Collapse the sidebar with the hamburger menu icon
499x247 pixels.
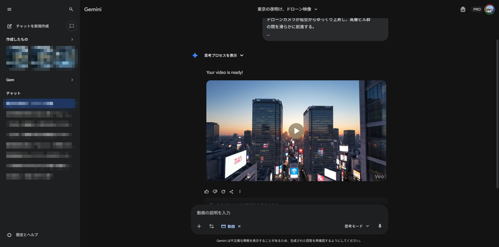[9, 9]
